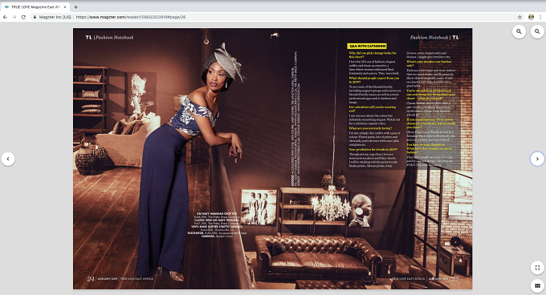Click page number 24 footer
Viewport: 546px width, 295px height.
[91, 279]
